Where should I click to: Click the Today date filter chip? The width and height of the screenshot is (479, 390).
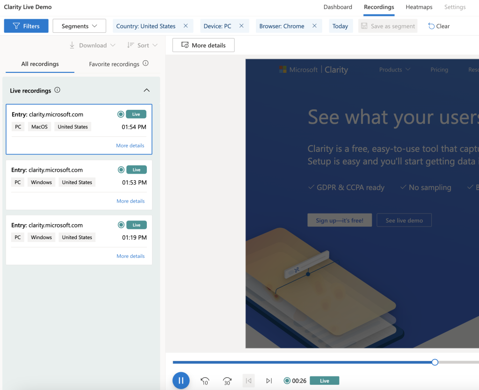click(x=341, y=26)
